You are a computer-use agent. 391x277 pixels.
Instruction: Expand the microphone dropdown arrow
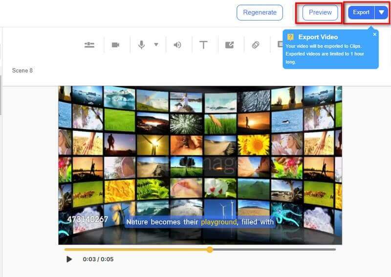click(x=156, y=45)
